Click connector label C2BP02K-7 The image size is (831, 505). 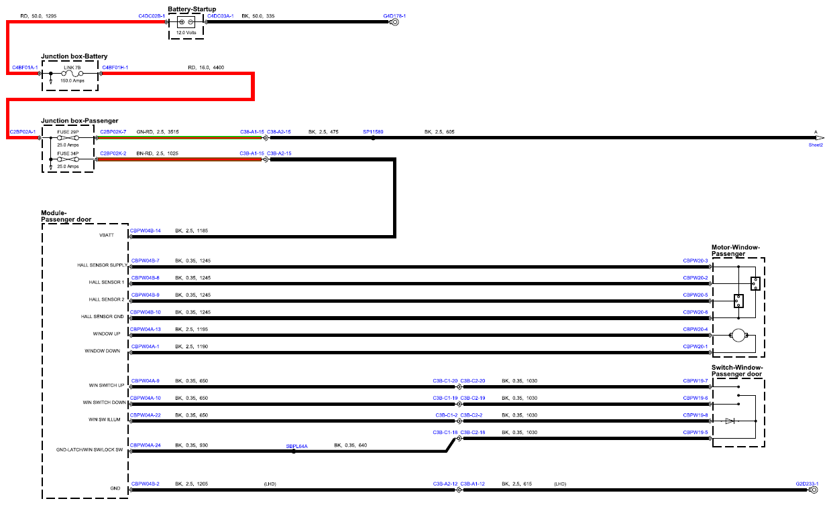113,132
